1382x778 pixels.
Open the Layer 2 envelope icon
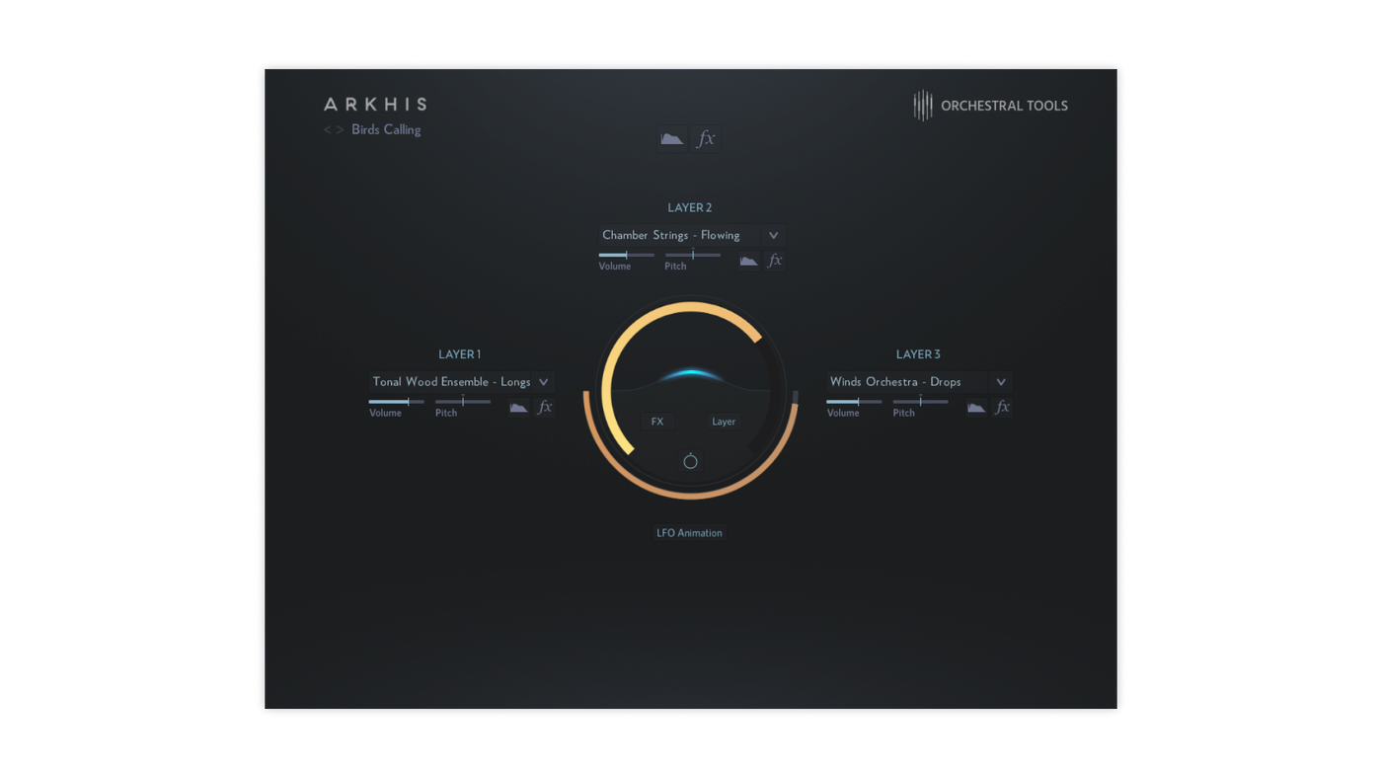point(749,261)
